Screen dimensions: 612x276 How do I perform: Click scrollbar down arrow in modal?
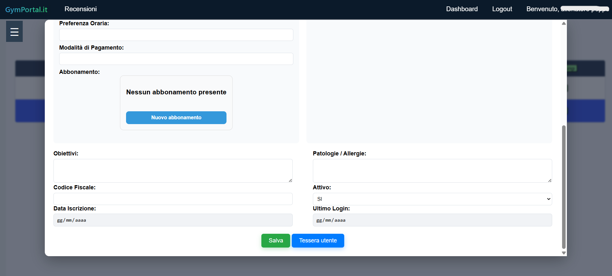pos(564,253)
